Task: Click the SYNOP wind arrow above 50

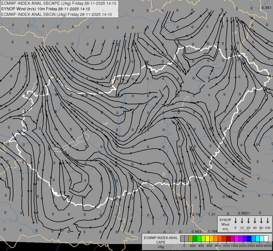Action: [261, 220]
